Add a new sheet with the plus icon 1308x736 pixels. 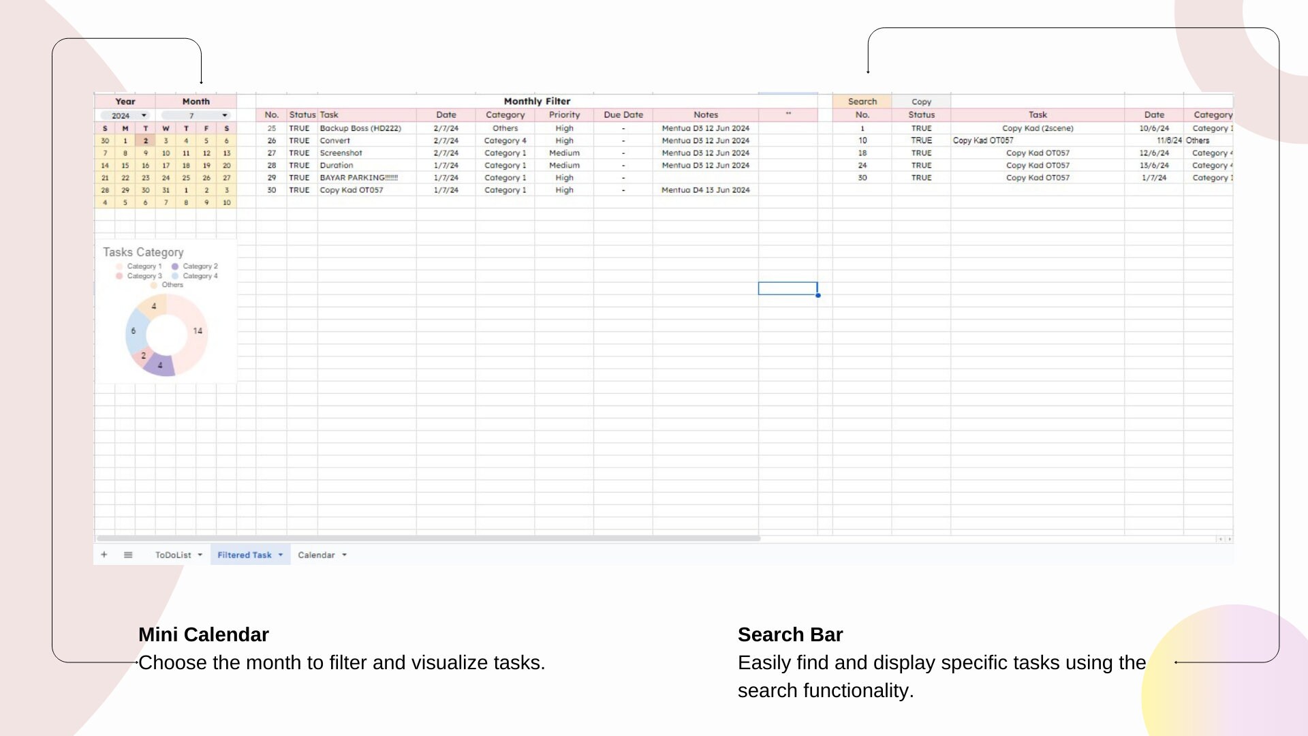[104, 555]
